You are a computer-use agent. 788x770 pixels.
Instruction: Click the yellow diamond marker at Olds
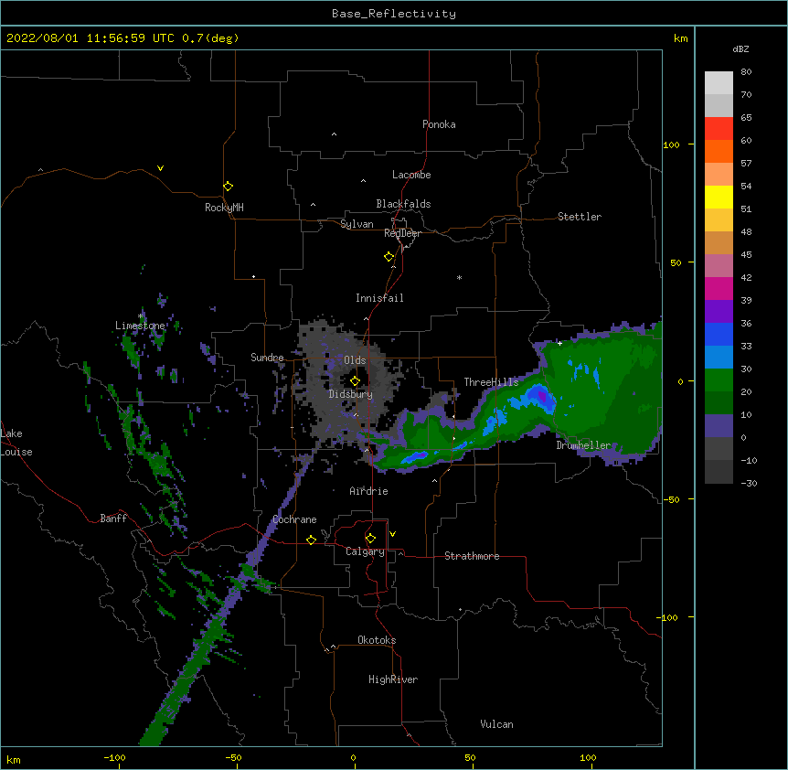click(355, 381)
